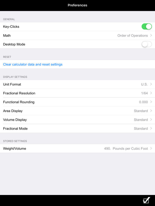Click Clear calculator data and reset settings
This screenshot has width=155, height=206.
point(33,64)
